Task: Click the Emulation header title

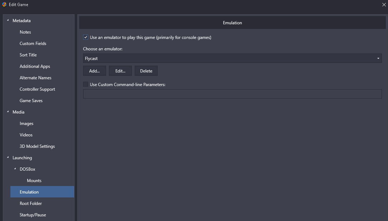Action: point(233,23)
